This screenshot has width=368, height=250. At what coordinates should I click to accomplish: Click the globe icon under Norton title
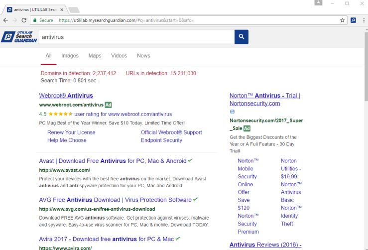point(232,112)
